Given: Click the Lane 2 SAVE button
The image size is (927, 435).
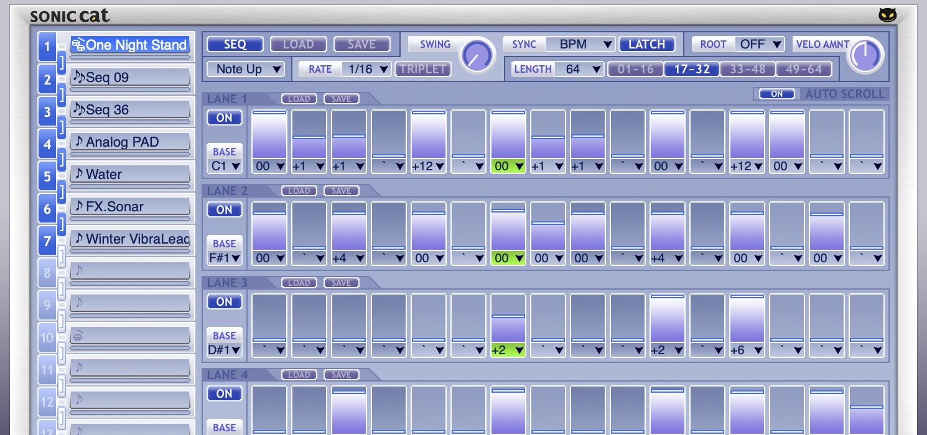Looking at the screenshot, I should (x=341, y=191).
